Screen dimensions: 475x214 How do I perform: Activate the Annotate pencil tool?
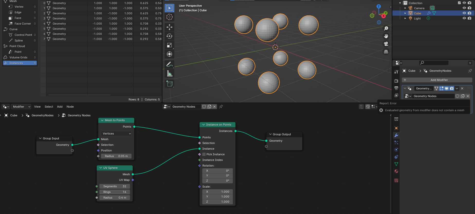click(169, 64)
